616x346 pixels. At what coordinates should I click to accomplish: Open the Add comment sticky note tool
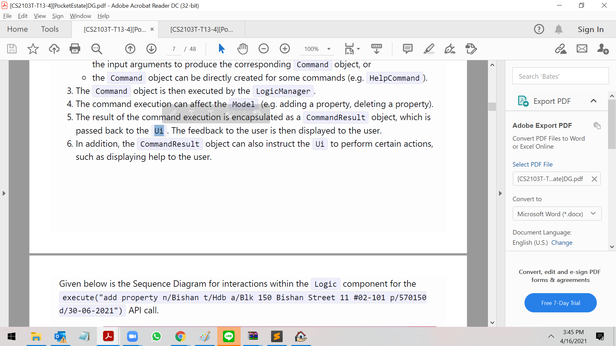coord(407,49)
